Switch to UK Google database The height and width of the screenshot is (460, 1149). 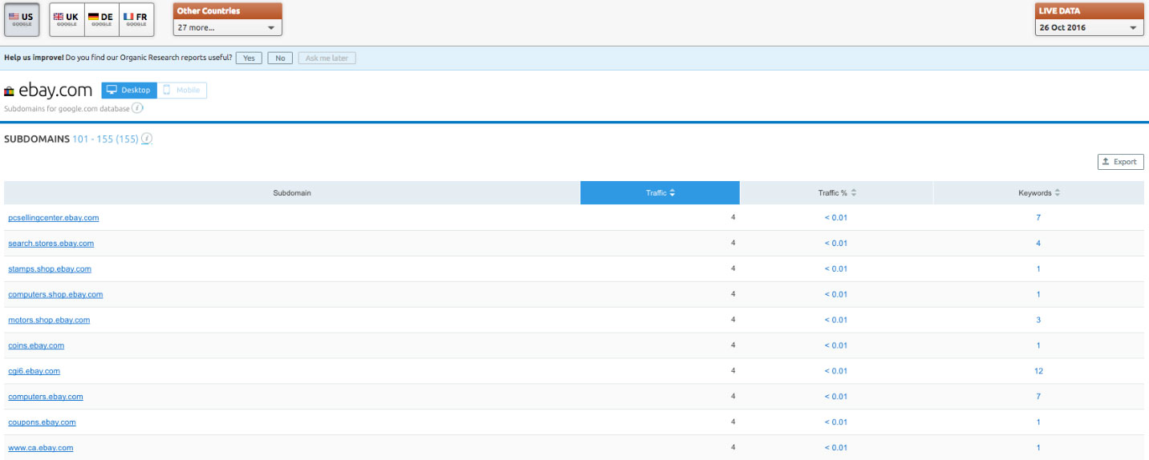(67, 19)
